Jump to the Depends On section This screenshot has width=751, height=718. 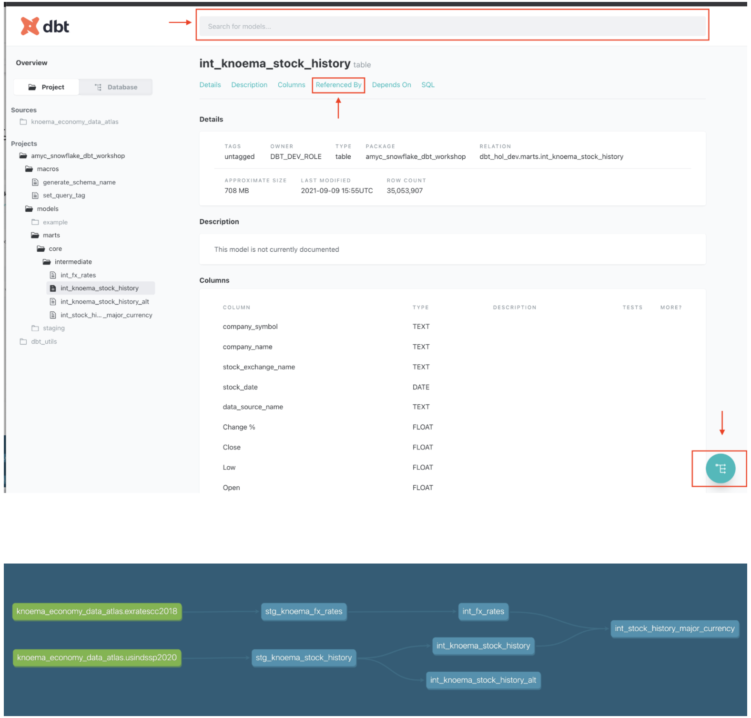391,85
